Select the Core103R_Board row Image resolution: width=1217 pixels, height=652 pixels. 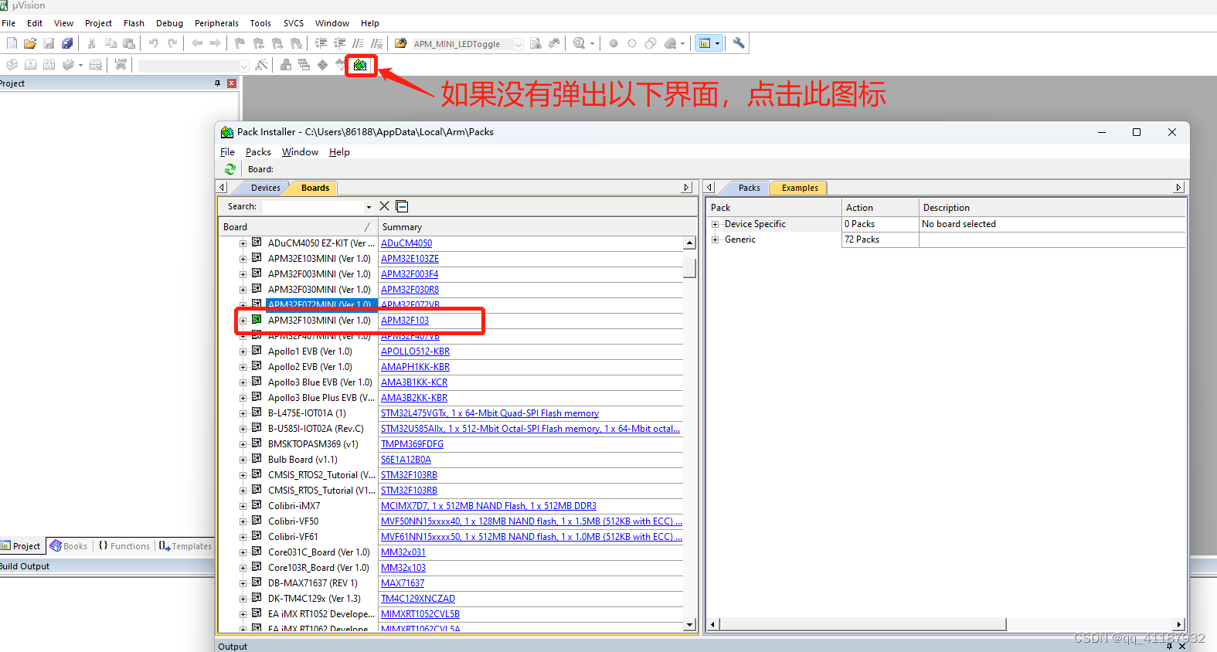pyautogui.click(x=318, y=568)
